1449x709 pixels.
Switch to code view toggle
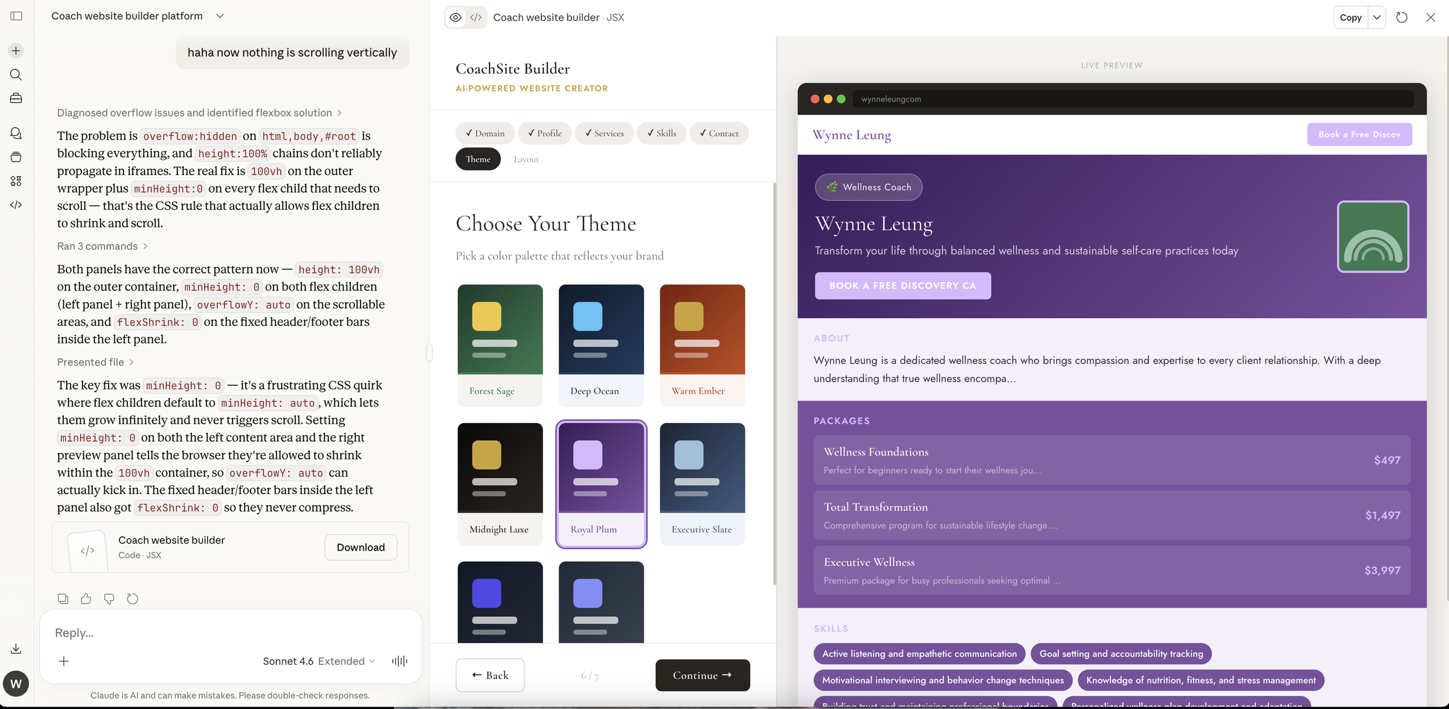click(x=476, y=17)
